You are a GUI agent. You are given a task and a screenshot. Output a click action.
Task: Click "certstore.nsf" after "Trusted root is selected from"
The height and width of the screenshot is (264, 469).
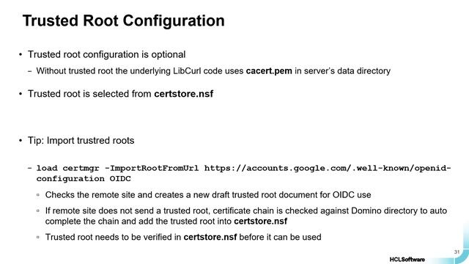pyautogui.click(x=184, y=94)
